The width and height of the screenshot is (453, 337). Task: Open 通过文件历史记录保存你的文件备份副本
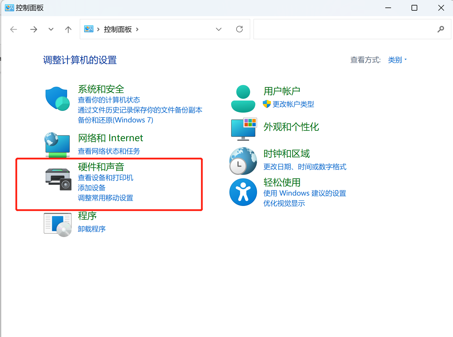point(140,110)
